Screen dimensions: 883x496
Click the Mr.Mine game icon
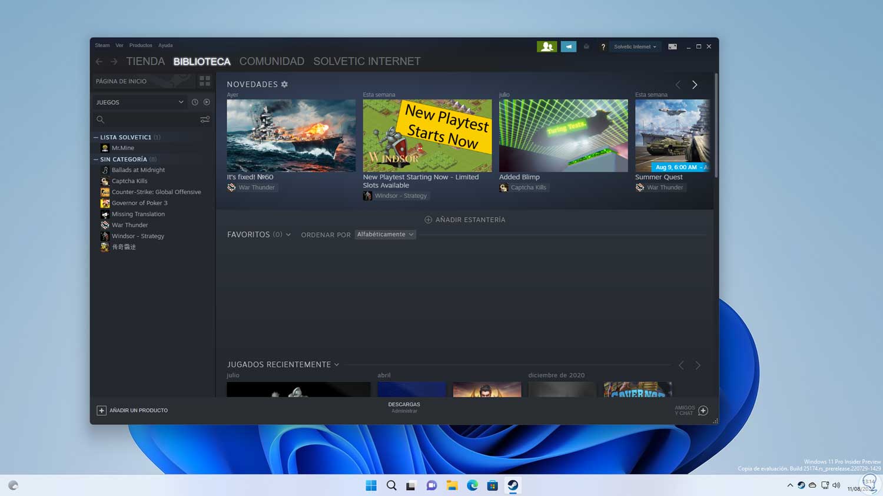coord(105,148)
